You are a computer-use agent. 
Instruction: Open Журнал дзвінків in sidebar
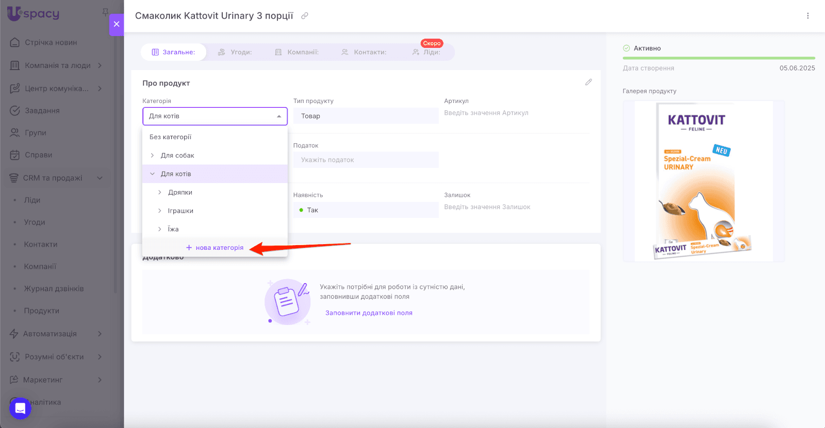[54, 289]
